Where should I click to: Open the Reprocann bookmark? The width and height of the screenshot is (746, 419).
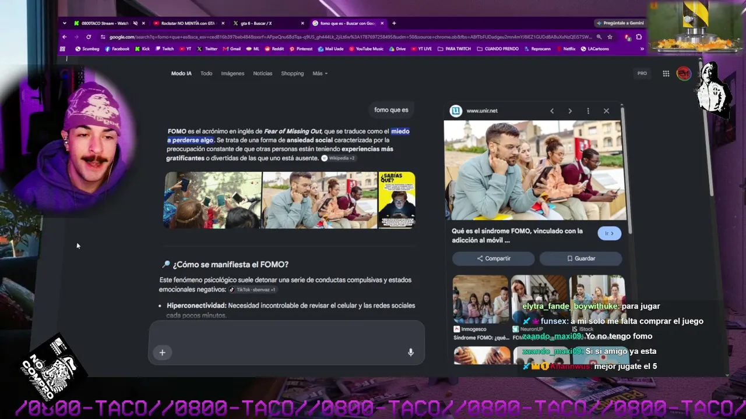pyautogui.click(x=537, y=49)
